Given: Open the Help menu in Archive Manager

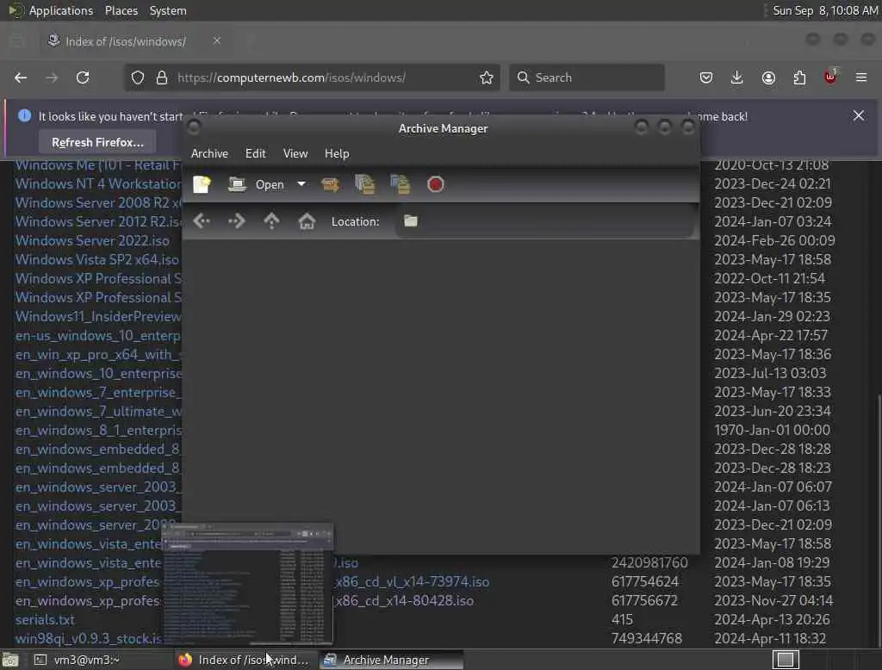Looking at the screenshot, I should pos(337,153).
